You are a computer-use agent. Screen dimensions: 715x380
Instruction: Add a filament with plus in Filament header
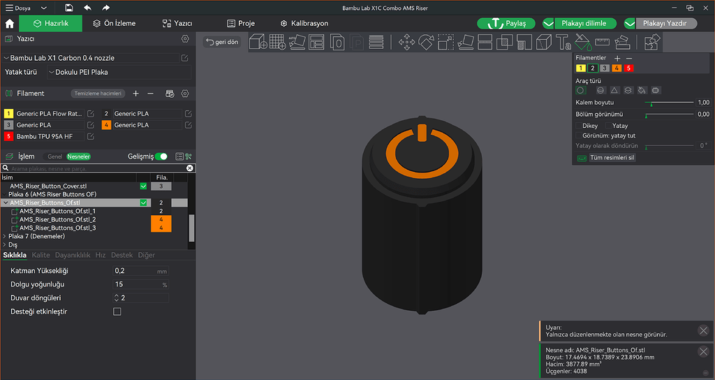[x=136, y=93]
